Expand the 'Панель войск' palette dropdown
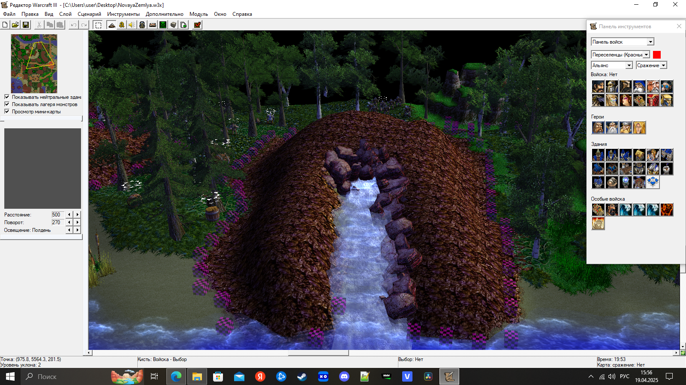The height and width of the screenshot is (385, 686). click(x=650, y=41)
